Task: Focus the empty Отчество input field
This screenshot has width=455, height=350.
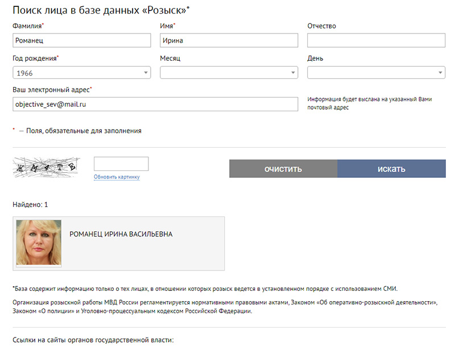Action: point(376,40)
